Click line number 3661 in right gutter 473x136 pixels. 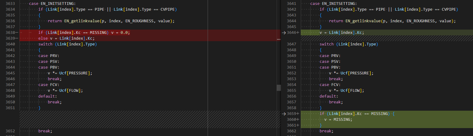(292, 125)
